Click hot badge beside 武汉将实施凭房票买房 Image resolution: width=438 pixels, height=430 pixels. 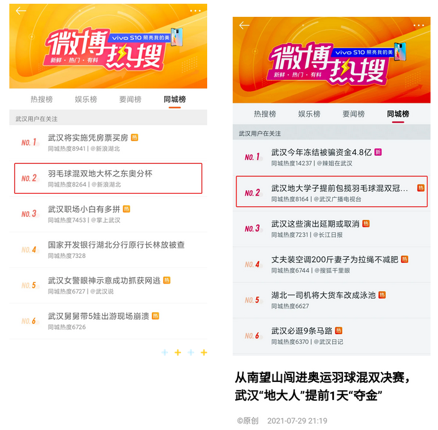(134, 138)
